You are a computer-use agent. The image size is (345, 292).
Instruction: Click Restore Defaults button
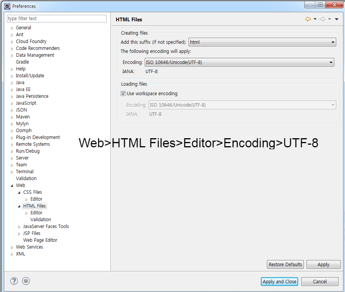pyautogui.click(x=285, y=264)
